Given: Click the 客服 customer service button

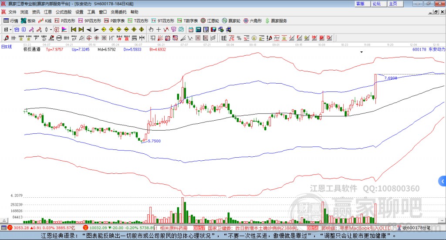Looking at the screenshot, I should coord(360,3).
